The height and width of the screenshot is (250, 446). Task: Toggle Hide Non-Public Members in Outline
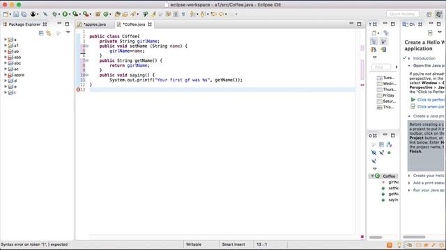point(389,153)
